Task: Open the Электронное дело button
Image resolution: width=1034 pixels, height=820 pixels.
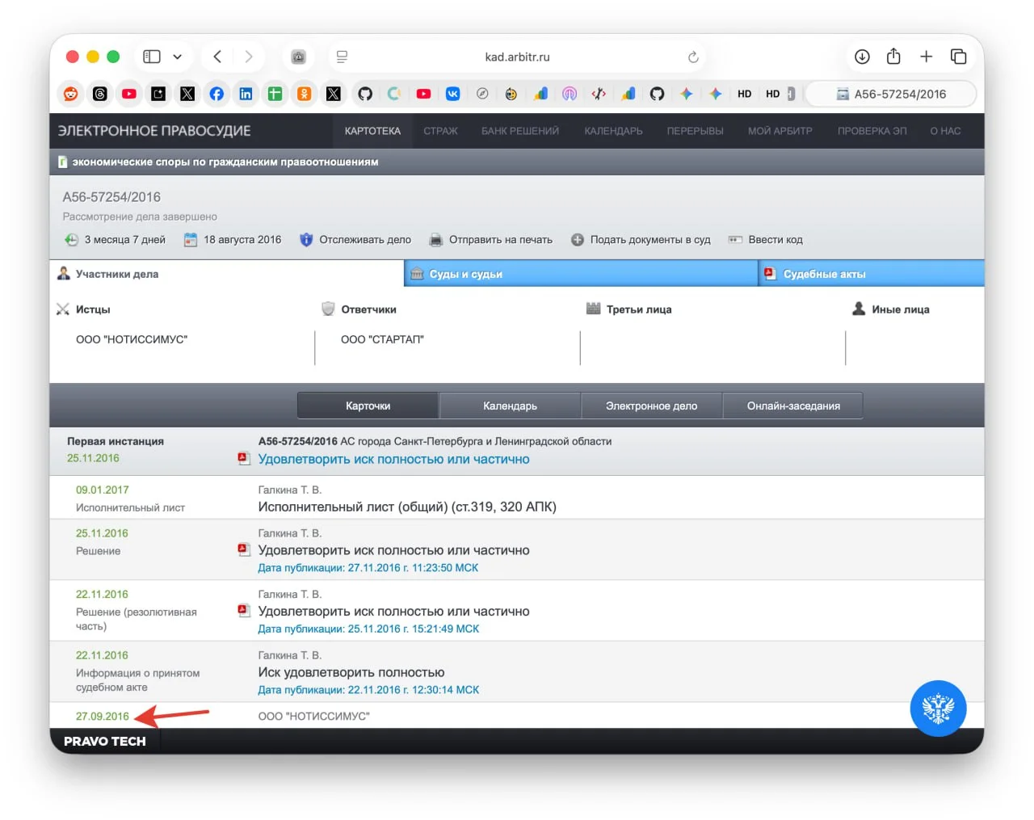Action: click(x=651, y=406)
